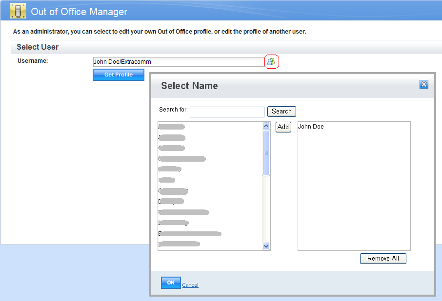442x301 pixels.
Task: Click the Search button
Action: coord(281,112)
